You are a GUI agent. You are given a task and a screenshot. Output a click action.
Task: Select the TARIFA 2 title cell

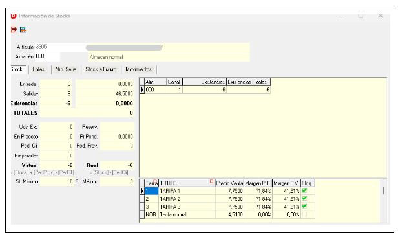point(187,199)
